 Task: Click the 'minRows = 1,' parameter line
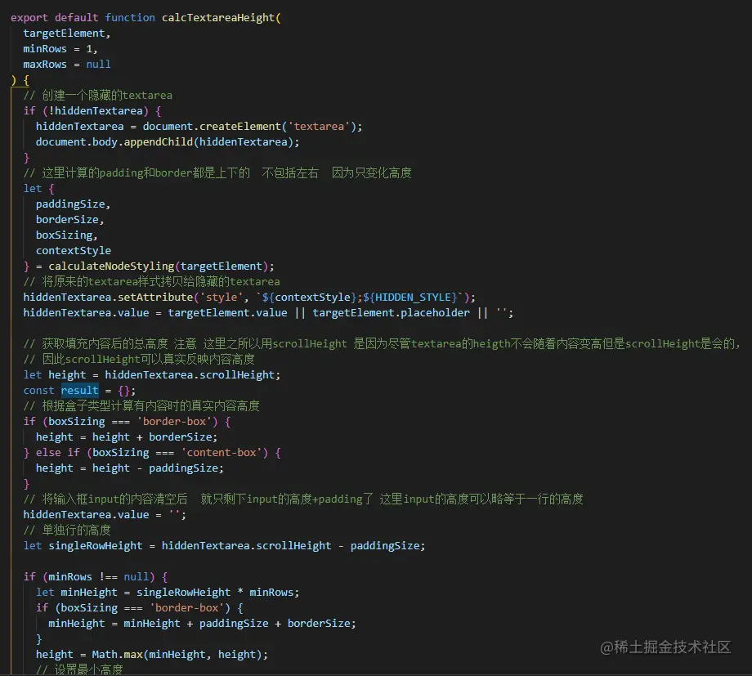(x=60, y=49)
